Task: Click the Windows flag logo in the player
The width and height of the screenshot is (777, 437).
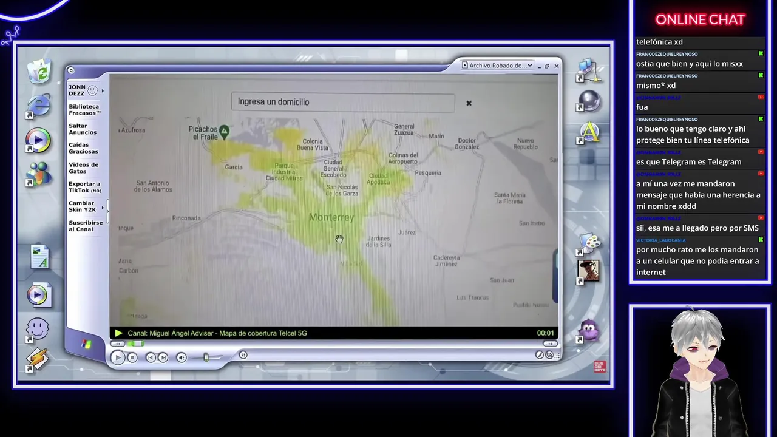Action: tap(86, 344)
